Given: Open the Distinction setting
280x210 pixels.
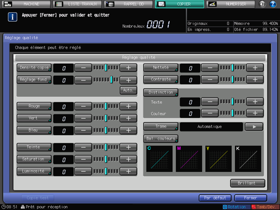Looking at the screenshot, I should 161,93.
